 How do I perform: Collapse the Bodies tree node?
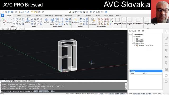(x=132, y=37)
